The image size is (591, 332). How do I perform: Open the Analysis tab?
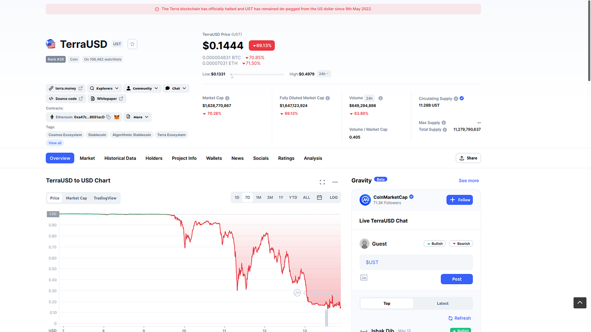click(313, 158)
